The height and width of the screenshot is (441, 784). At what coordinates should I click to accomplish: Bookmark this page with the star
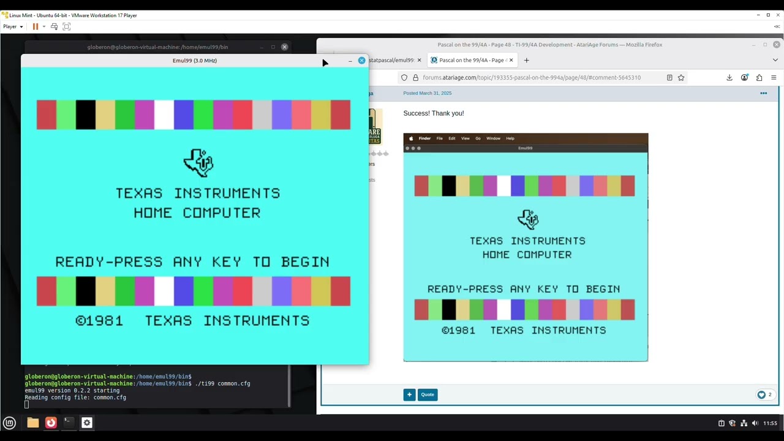point(680,78)
